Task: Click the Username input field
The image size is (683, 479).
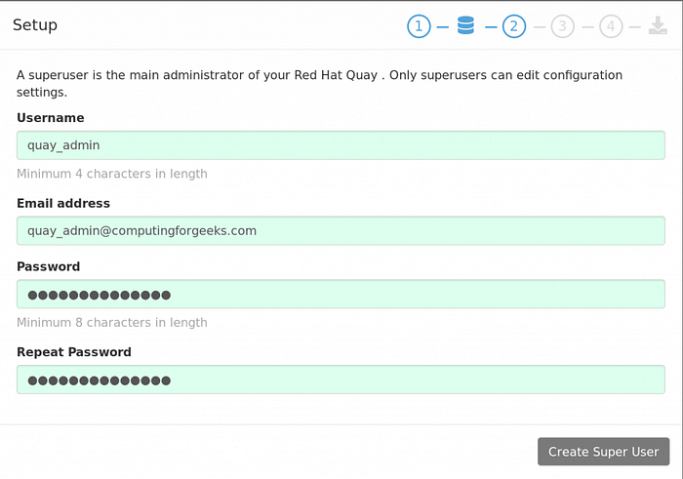Action: click(x=341, y=145)
